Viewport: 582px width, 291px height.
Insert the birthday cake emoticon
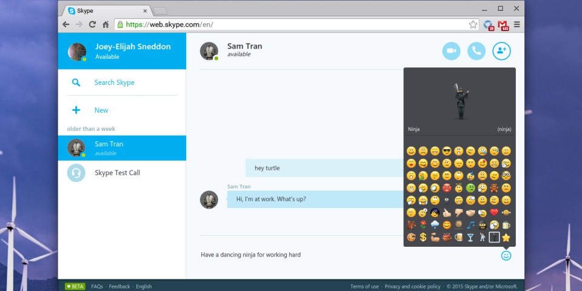click(x=447, y=237)
